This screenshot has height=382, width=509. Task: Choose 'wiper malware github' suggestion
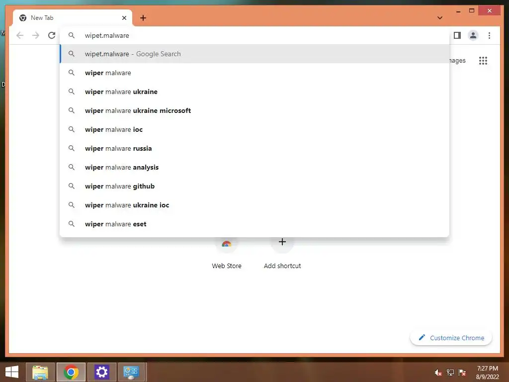[255, 186]
